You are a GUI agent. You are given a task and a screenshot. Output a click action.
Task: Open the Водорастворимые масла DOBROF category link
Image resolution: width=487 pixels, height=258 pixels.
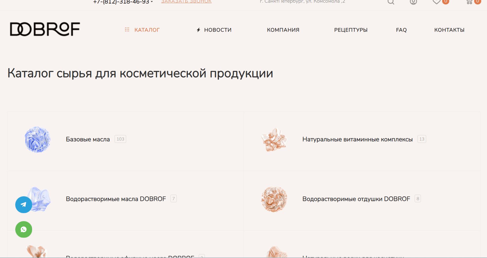tap(116, 199)
